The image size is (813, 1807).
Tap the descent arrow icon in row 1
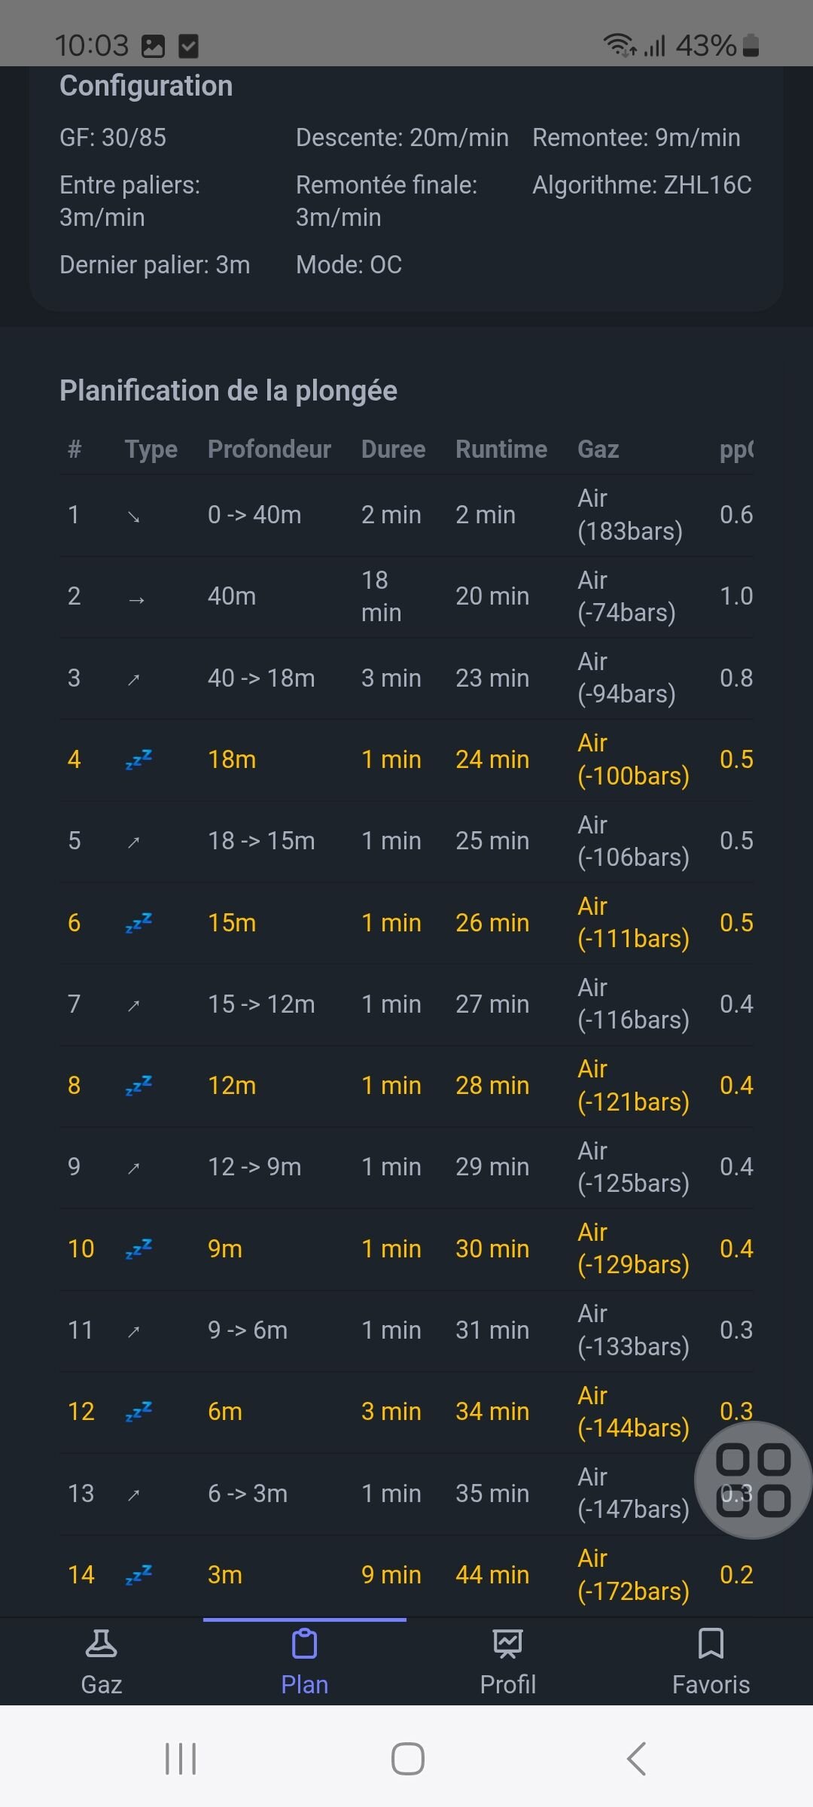(134, 517)
